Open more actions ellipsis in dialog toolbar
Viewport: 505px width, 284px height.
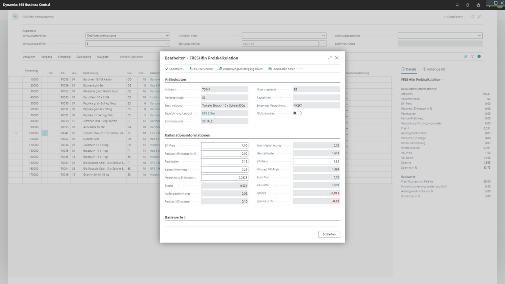tap(300, 68)
